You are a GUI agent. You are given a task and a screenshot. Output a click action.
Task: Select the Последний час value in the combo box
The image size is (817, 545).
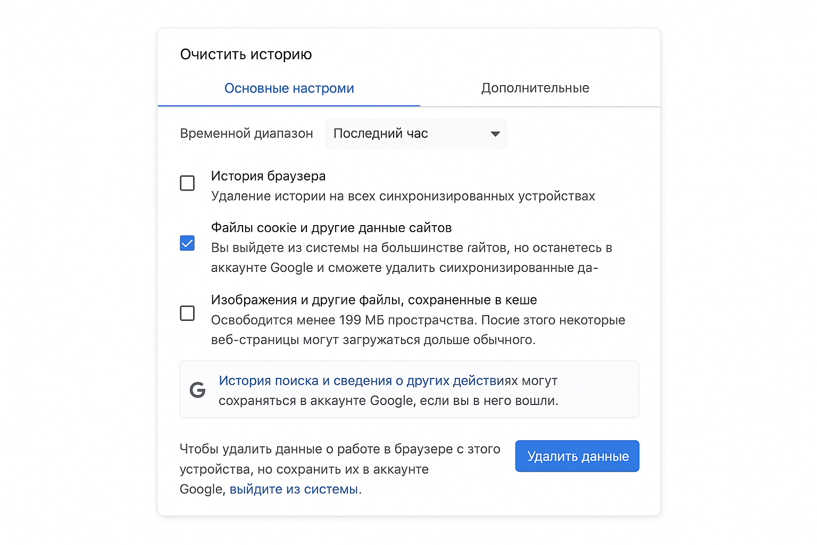[382, 133]
